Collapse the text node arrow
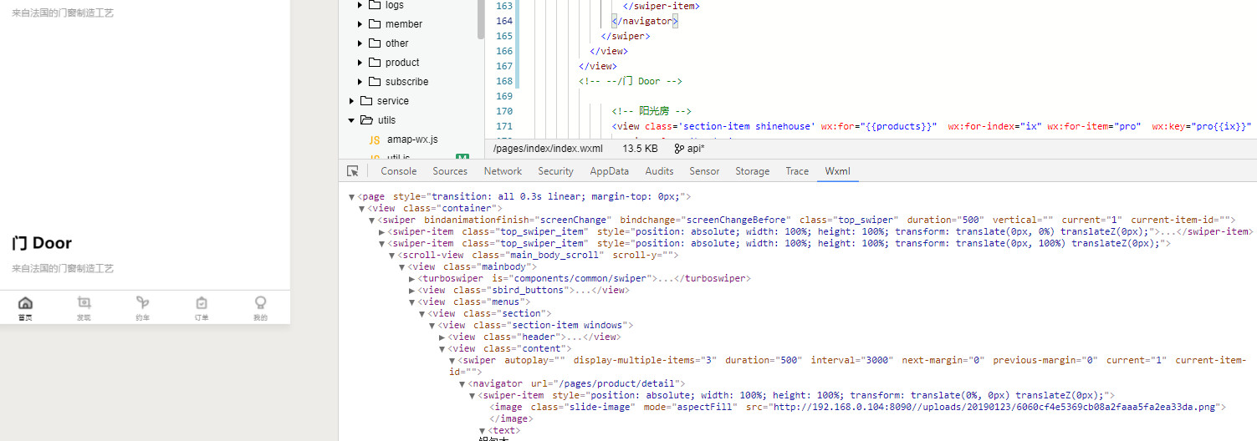Screen dimensions: 1257x441 [483, 431]
